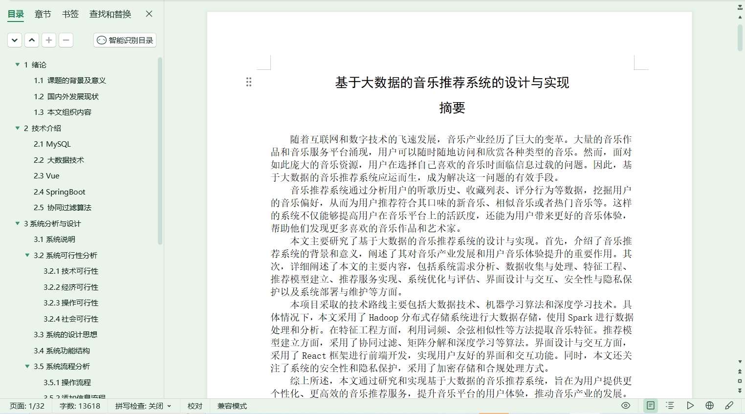Collapse the 1 绪论 section
This screenshot has height=414, width=745.
(x=18, y=65)
